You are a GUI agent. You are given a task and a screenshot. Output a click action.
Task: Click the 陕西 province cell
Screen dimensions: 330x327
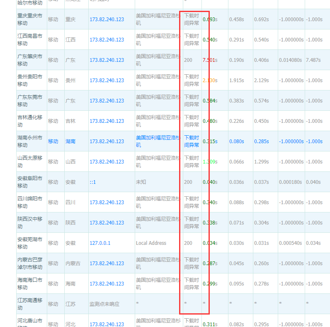point(70,223)
